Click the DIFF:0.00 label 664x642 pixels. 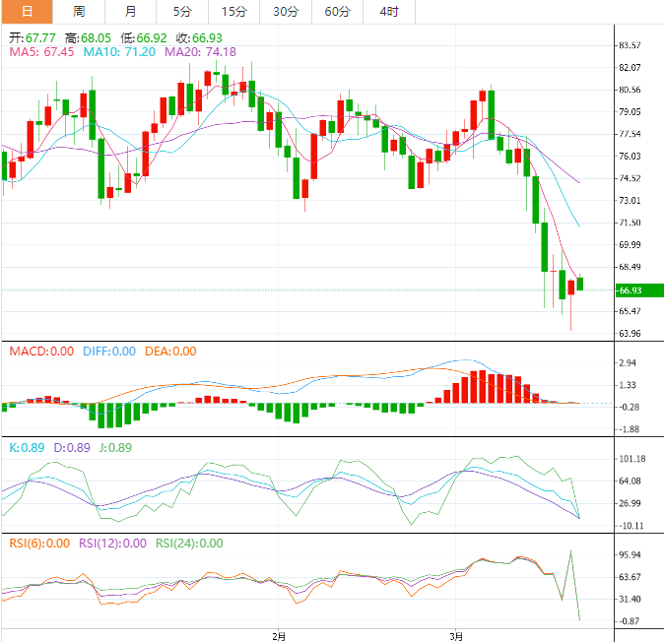pyautogui.click(x=109, y=352)
